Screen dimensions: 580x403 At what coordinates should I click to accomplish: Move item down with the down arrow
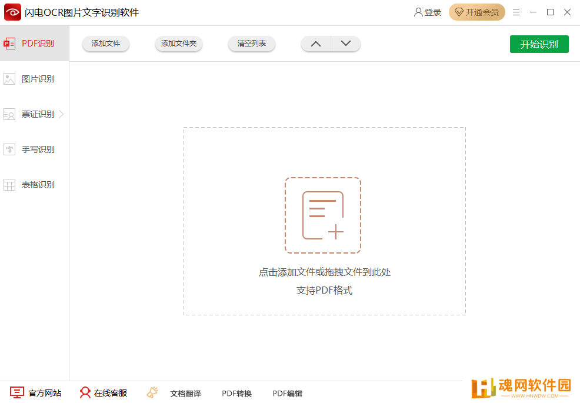coord(346,44)
